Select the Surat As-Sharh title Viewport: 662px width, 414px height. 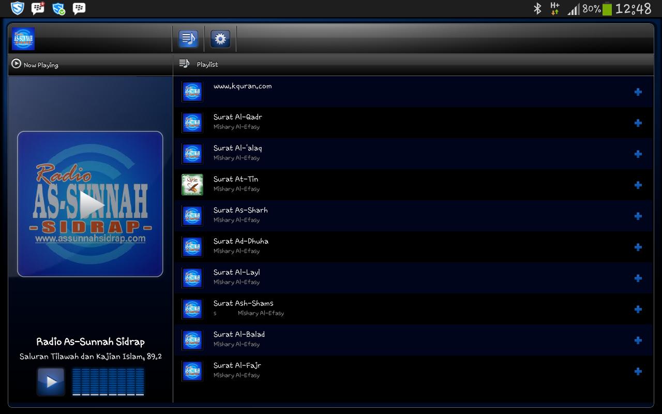click(240, 210)
